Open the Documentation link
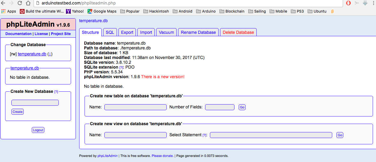 (18, 34)
